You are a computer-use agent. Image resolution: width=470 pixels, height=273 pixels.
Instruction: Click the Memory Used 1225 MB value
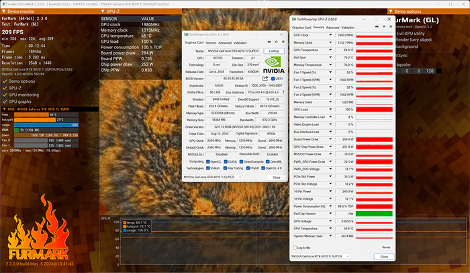pos(344,102)
